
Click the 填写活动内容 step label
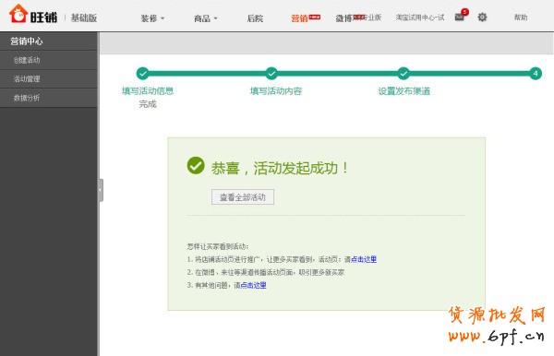pyautogui.click(x=276, y=91)
